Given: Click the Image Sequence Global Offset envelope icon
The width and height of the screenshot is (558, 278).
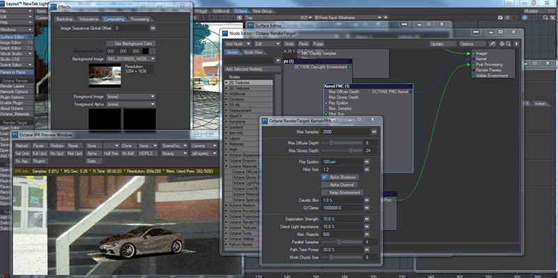Looking at the screenshot, I should (153, 28).
